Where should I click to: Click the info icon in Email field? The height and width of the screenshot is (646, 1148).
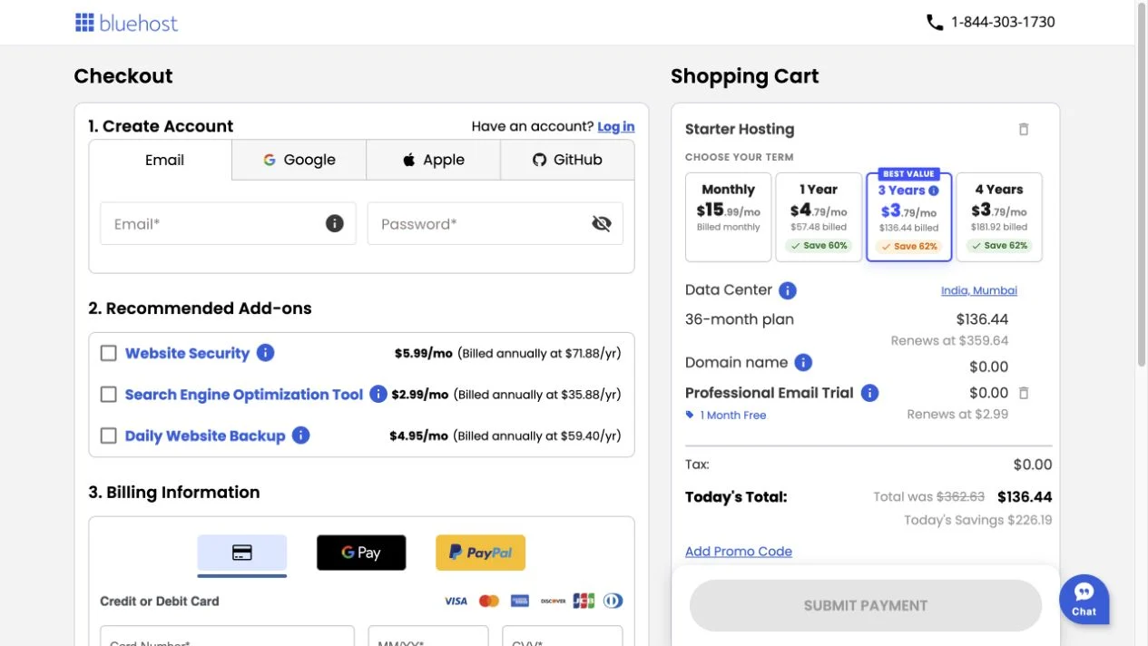(x=335, y=223)
